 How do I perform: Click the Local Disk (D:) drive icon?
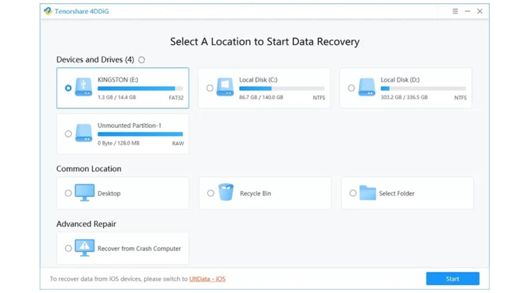click(x=366, y=87)
